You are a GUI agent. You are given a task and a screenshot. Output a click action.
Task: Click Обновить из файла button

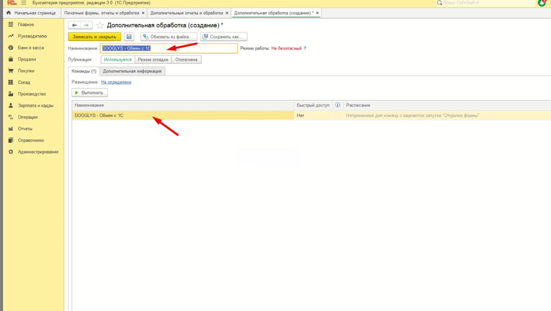(x=168, y=37)
